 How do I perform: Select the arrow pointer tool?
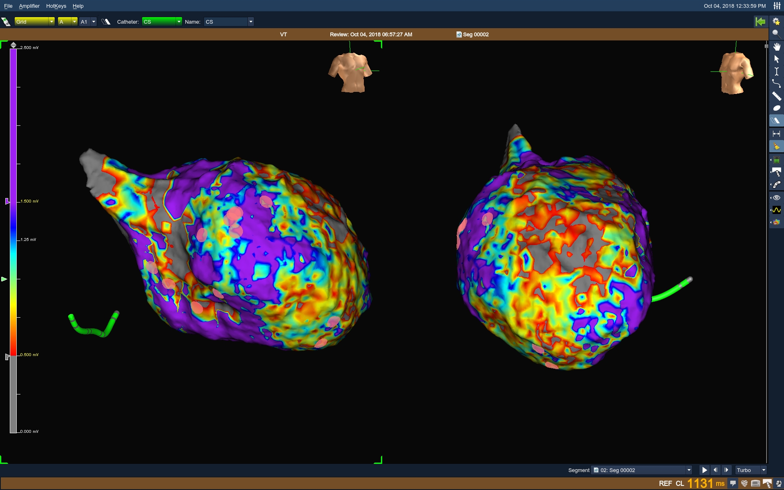[776, 59]
